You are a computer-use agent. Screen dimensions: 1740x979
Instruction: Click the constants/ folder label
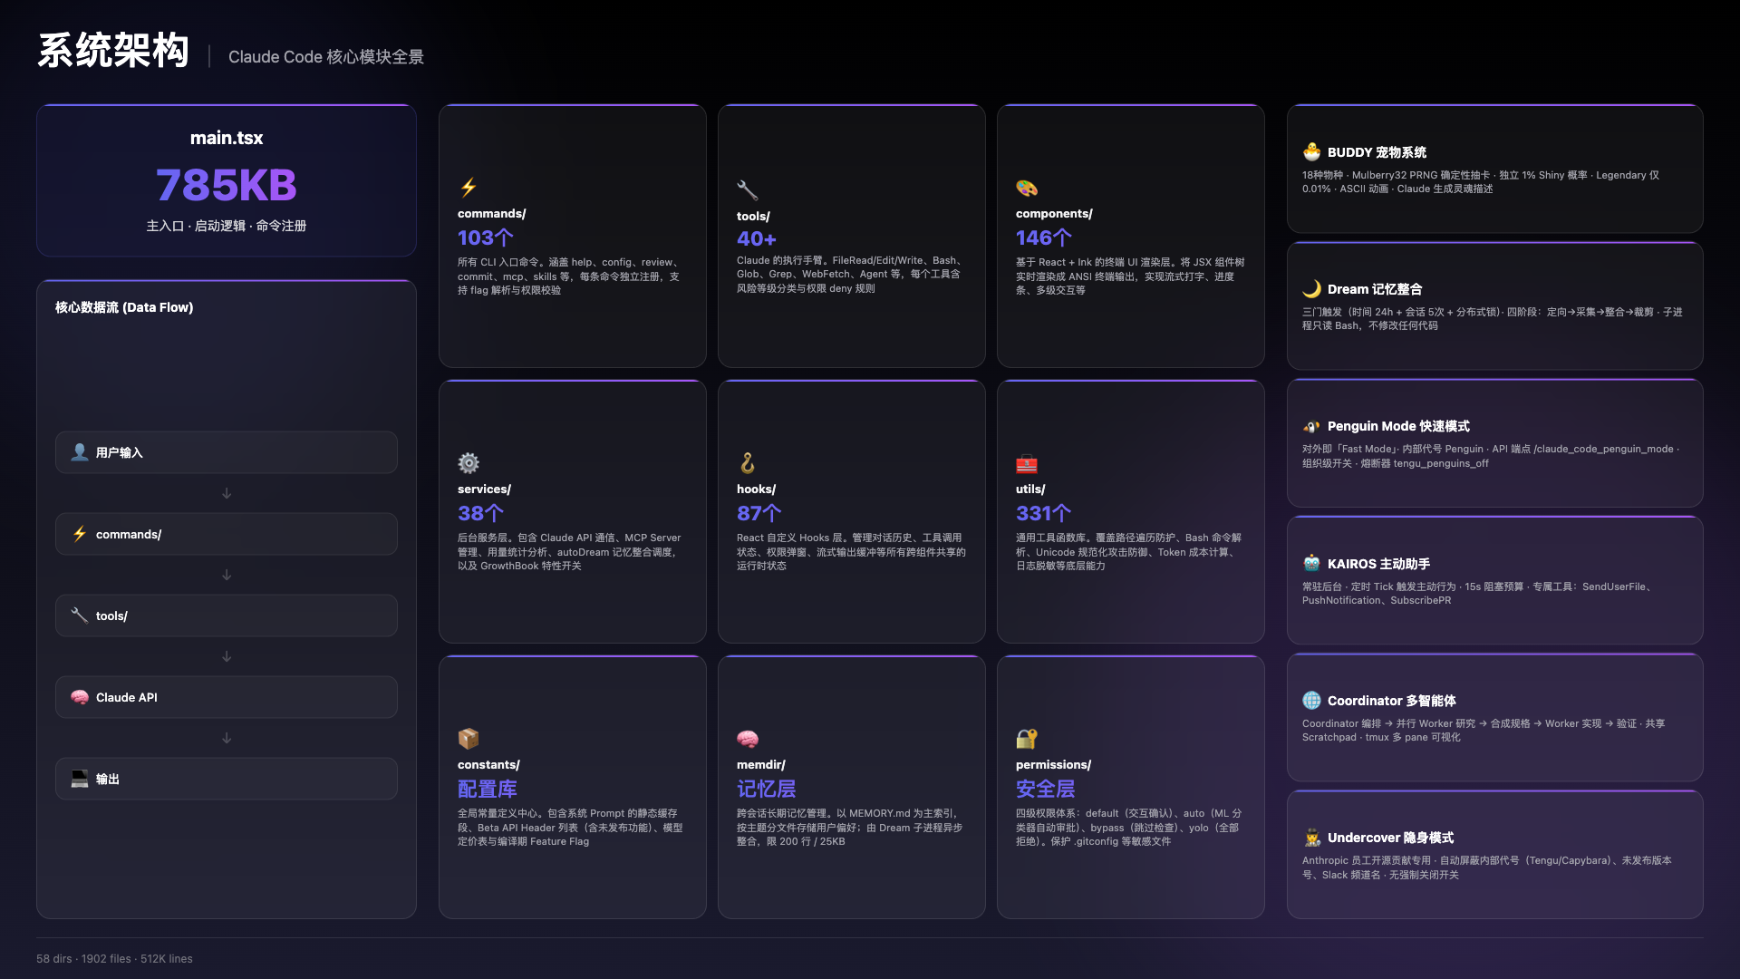(x=488, y=765)
